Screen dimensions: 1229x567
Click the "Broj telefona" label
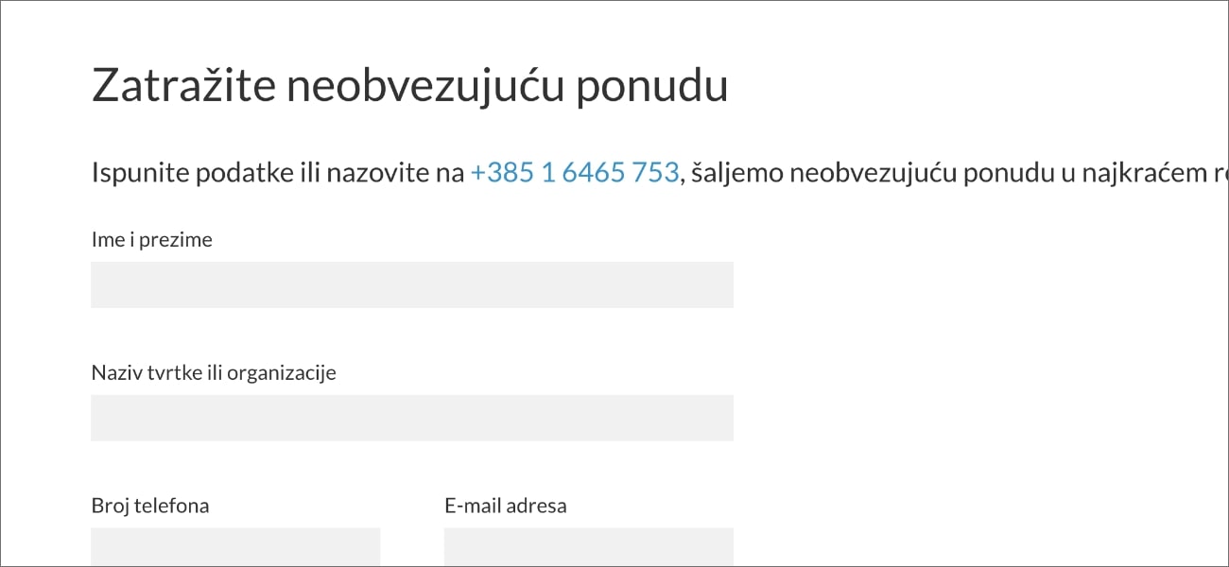click(x=150, y=507)
